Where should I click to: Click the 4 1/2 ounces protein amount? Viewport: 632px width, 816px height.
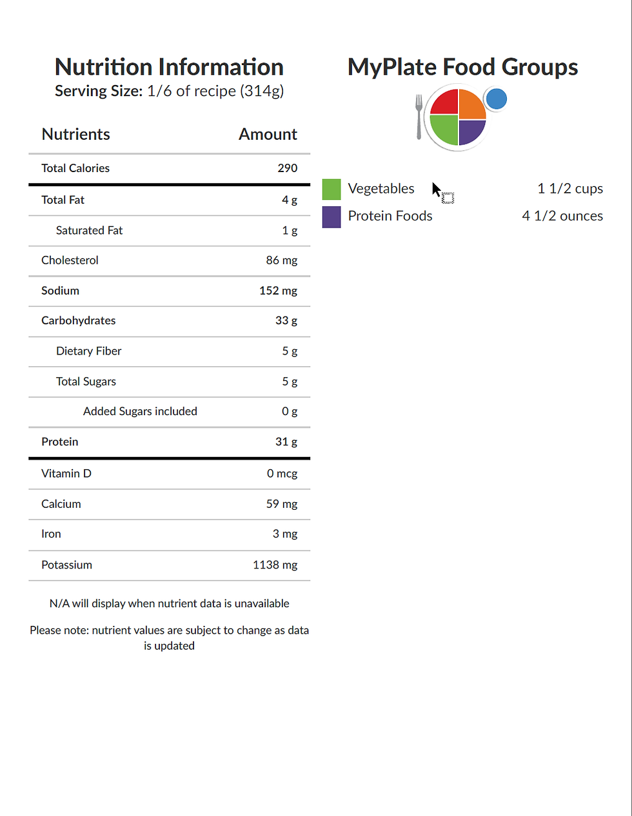(x=562, y=216)
